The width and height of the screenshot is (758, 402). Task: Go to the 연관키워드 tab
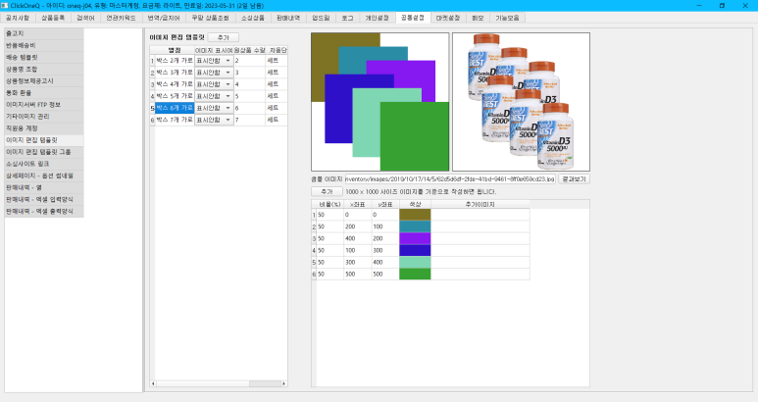[x=121, y=18]
